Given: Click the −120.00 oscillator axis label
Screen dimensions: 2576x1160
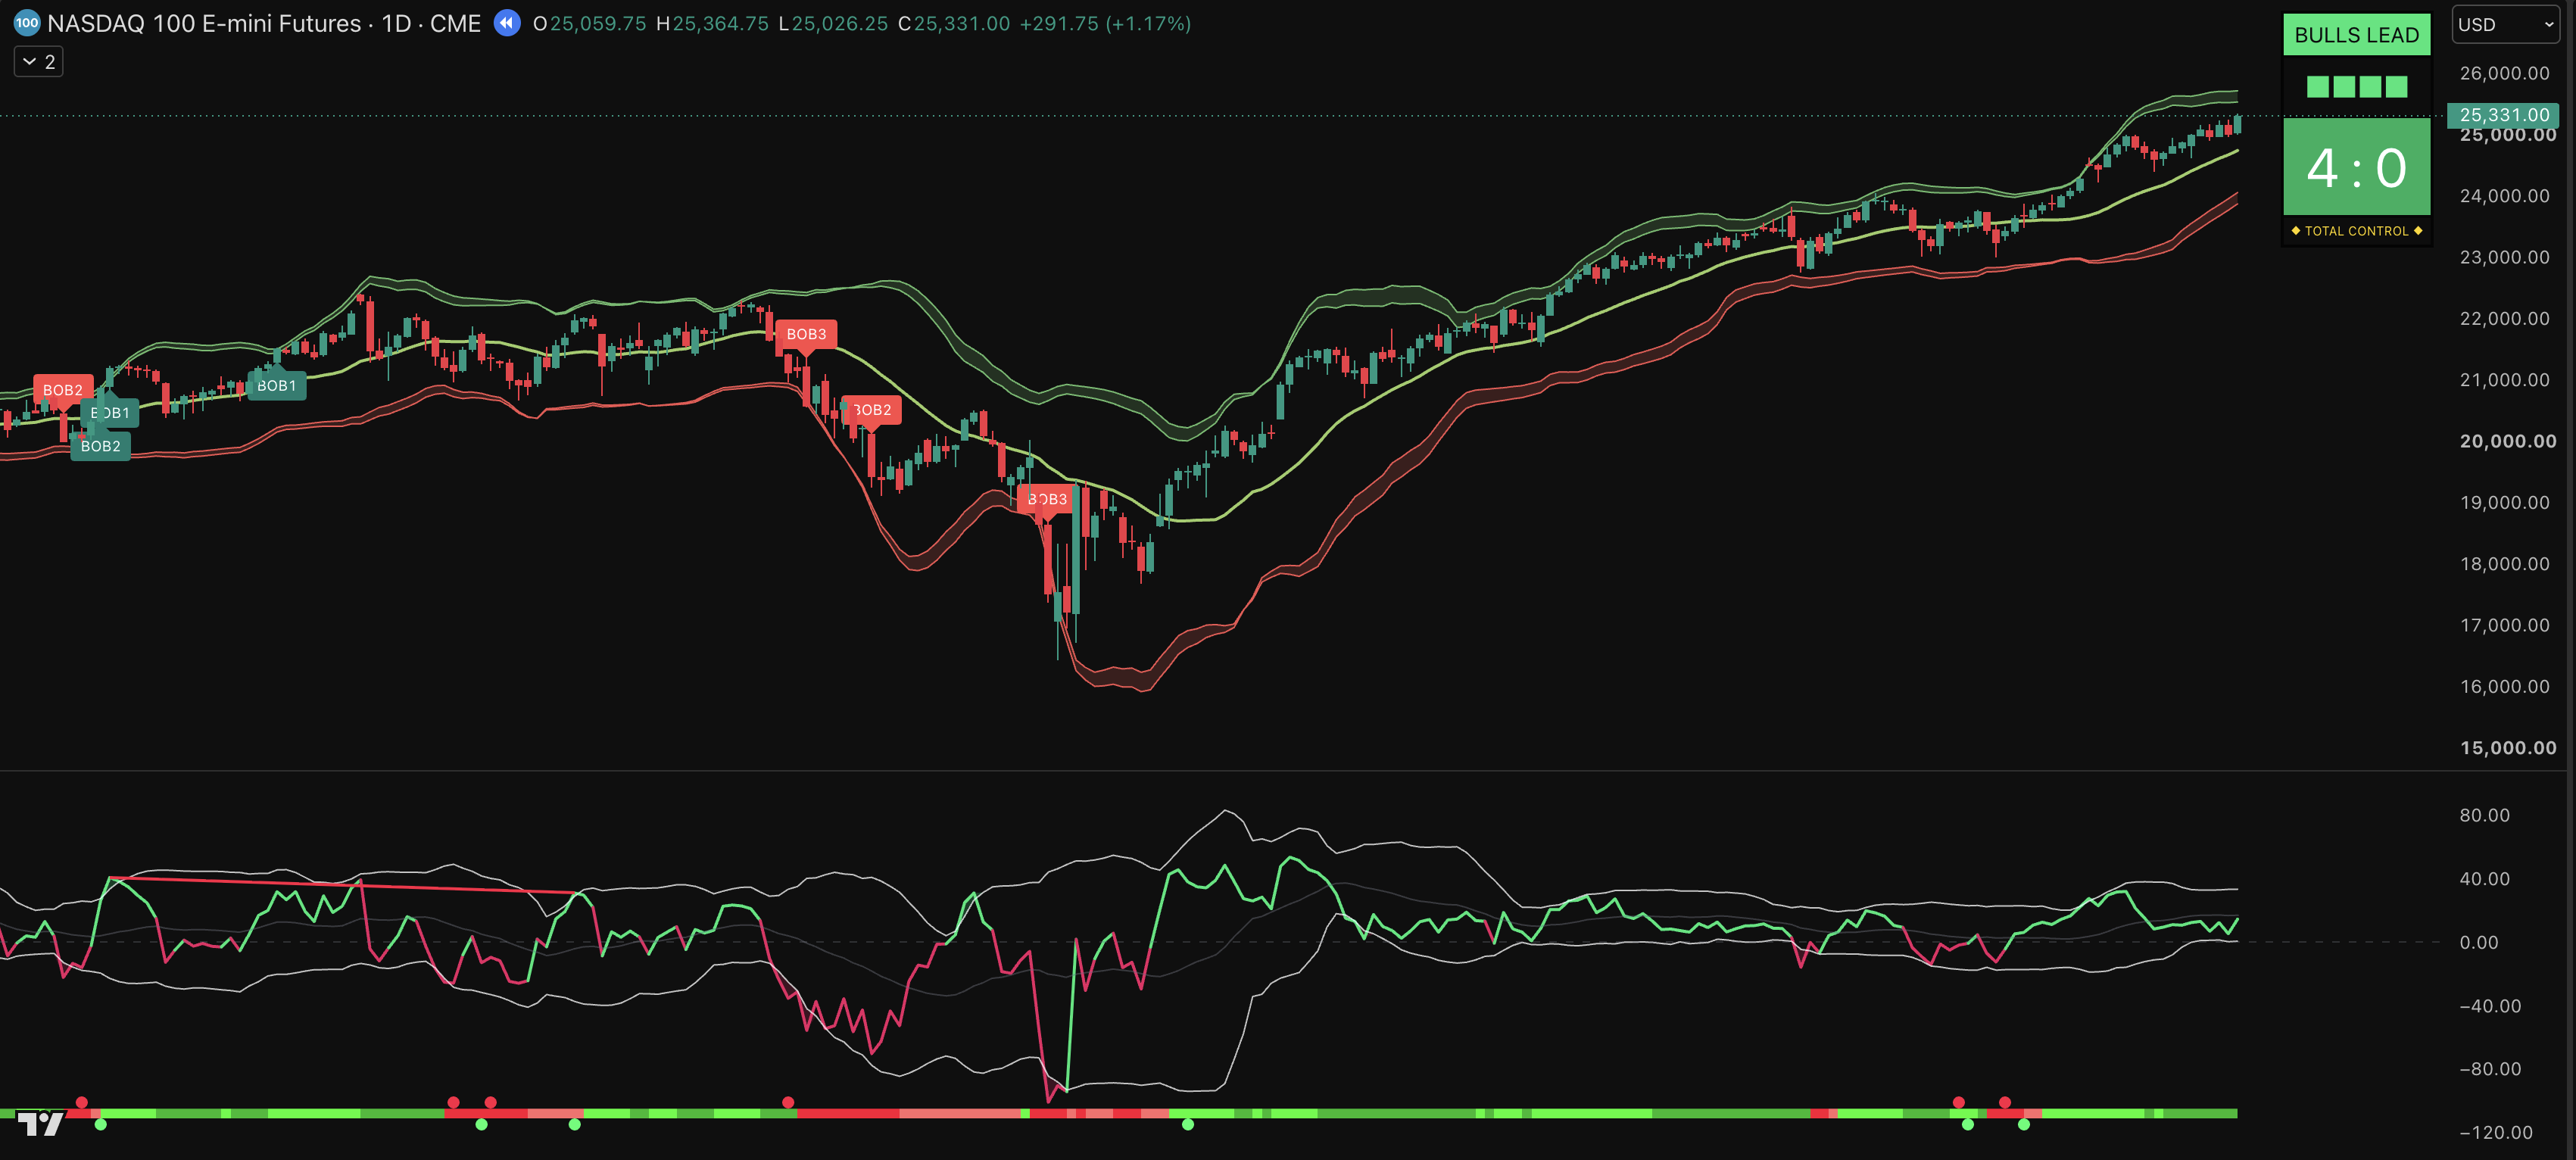Looking at the screenshot, I should (2495, 1132).
